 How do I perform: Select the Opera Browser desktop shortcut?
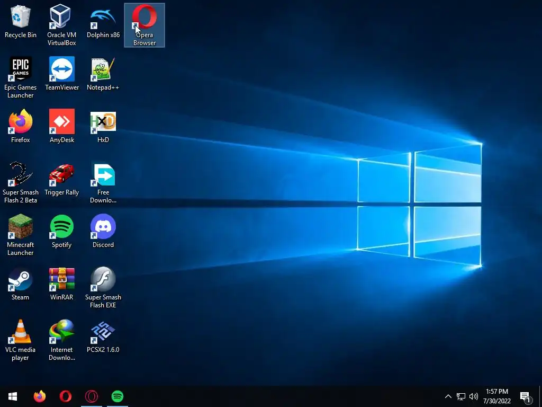(x=144, y=25)
